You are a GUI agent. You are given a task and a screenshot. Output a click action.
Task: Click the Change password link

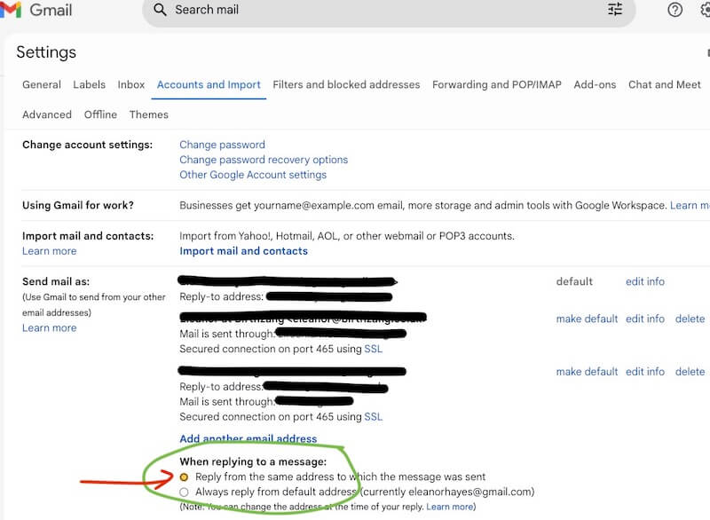(223, 145)
